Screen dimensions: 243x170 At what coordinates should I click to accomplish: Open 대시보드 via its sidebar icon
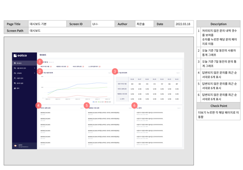tap(15, 63)
